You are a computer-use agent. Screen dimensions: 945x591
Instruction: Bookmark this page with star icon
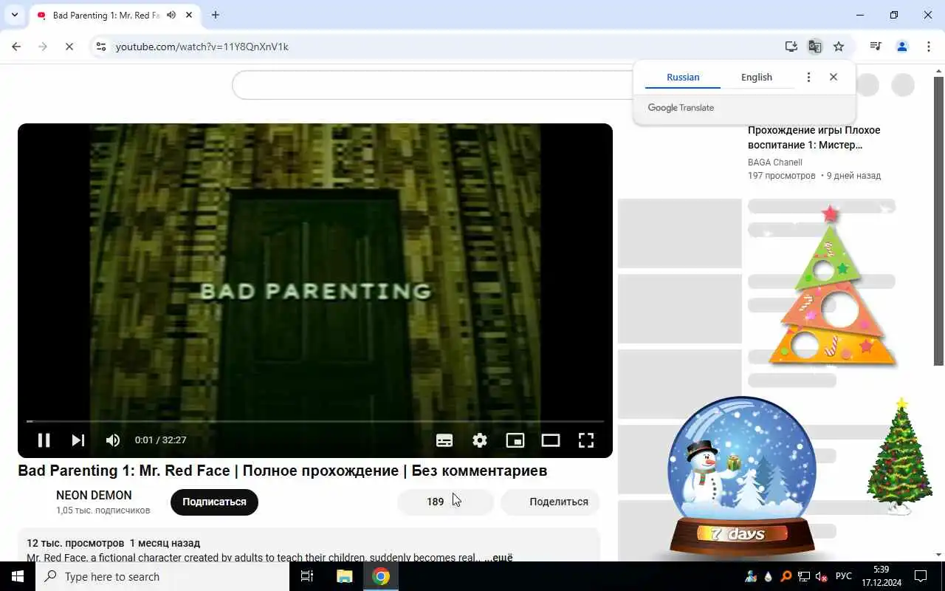(x=839, y=47)
